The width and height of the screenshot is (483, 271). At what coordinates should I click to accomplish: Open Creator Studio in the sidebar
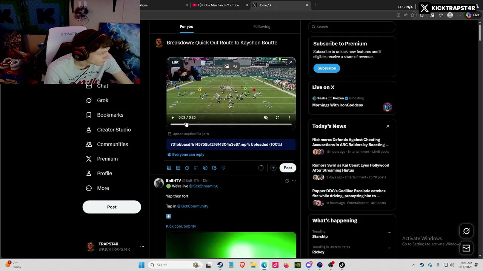[x=109, y=129]
